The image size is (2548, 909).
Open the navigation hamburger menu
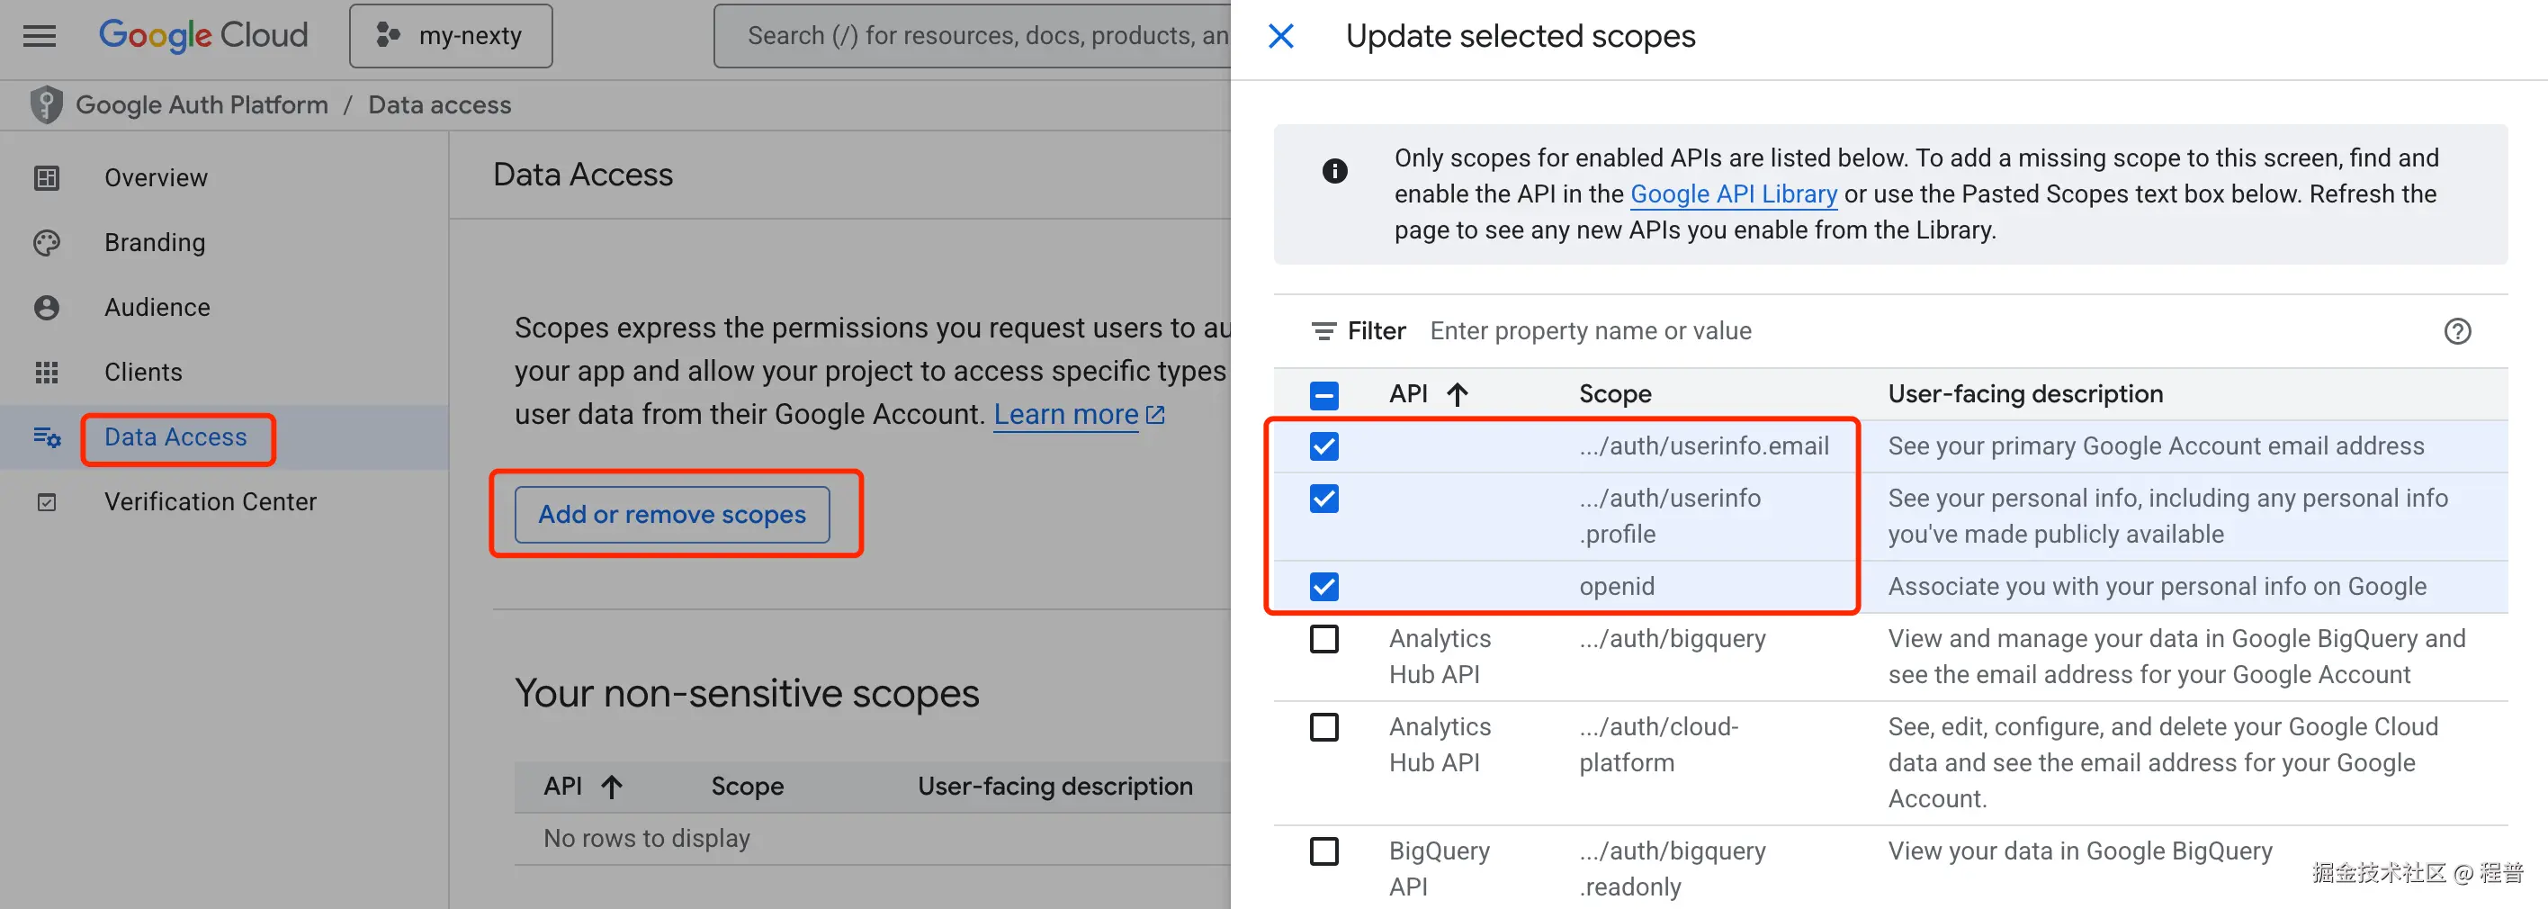40,36
